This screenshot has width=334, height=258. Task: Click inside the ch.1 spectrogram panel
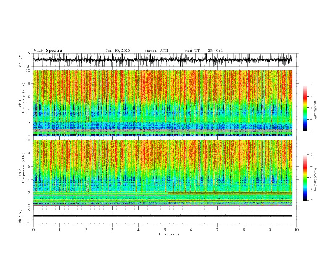(163, 103)
